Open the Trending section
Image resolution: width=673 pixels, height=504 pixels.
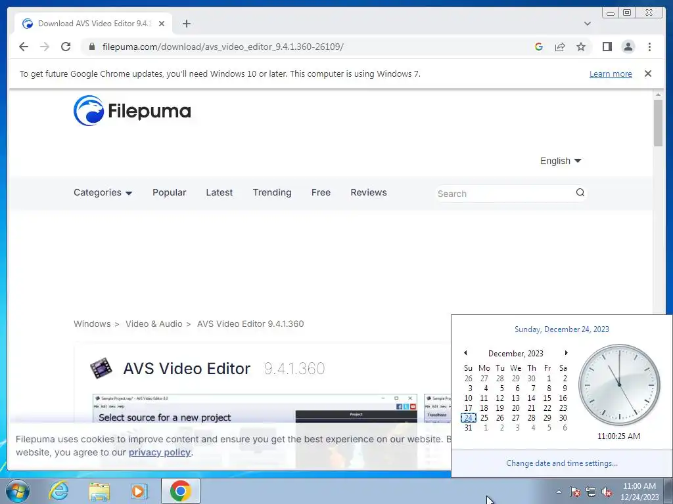pyautogui.click(x=272, y=192)
